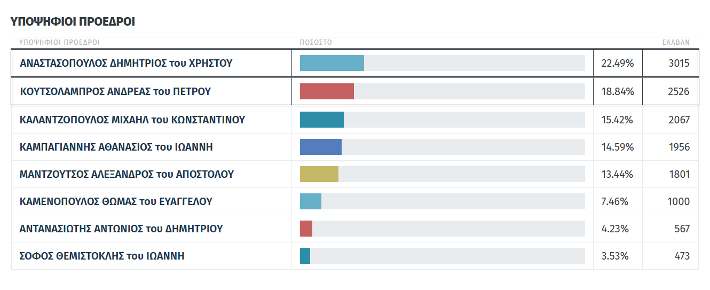The image size is (710, 290).
Task: Click candidate name ΣΟΦΟΣ ΘΕΜΙΣΤΟΚΛΗΣ
Action: tap(102, 256)
